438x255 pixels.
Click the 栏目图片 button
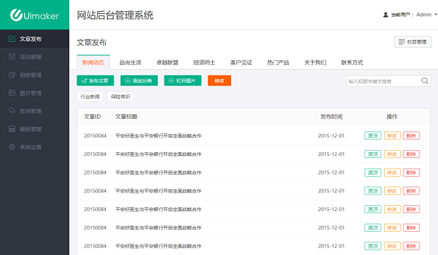pos(182,80)
